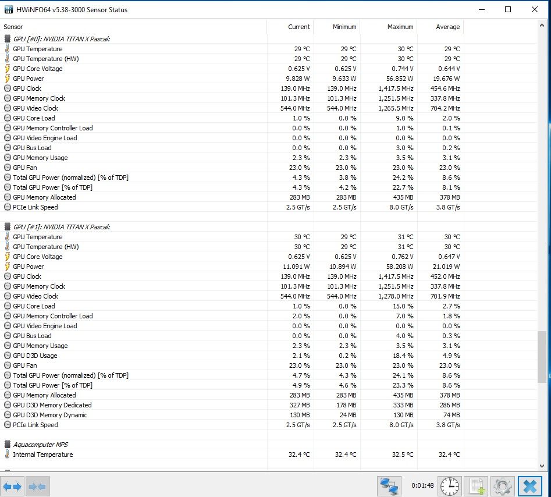This screenshot has height=497, width=551.
Task: Open sensor settings via the gear icon
Action: pos(503,486)
